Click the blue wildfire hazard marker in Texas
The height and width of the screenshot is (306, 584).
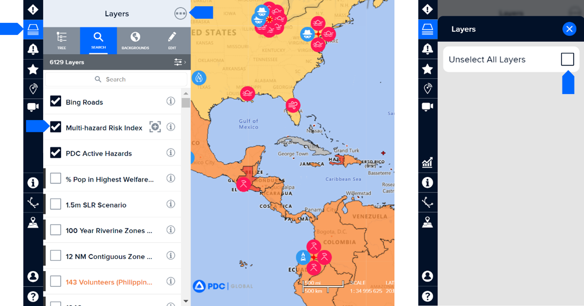click(x=199, y=78)
